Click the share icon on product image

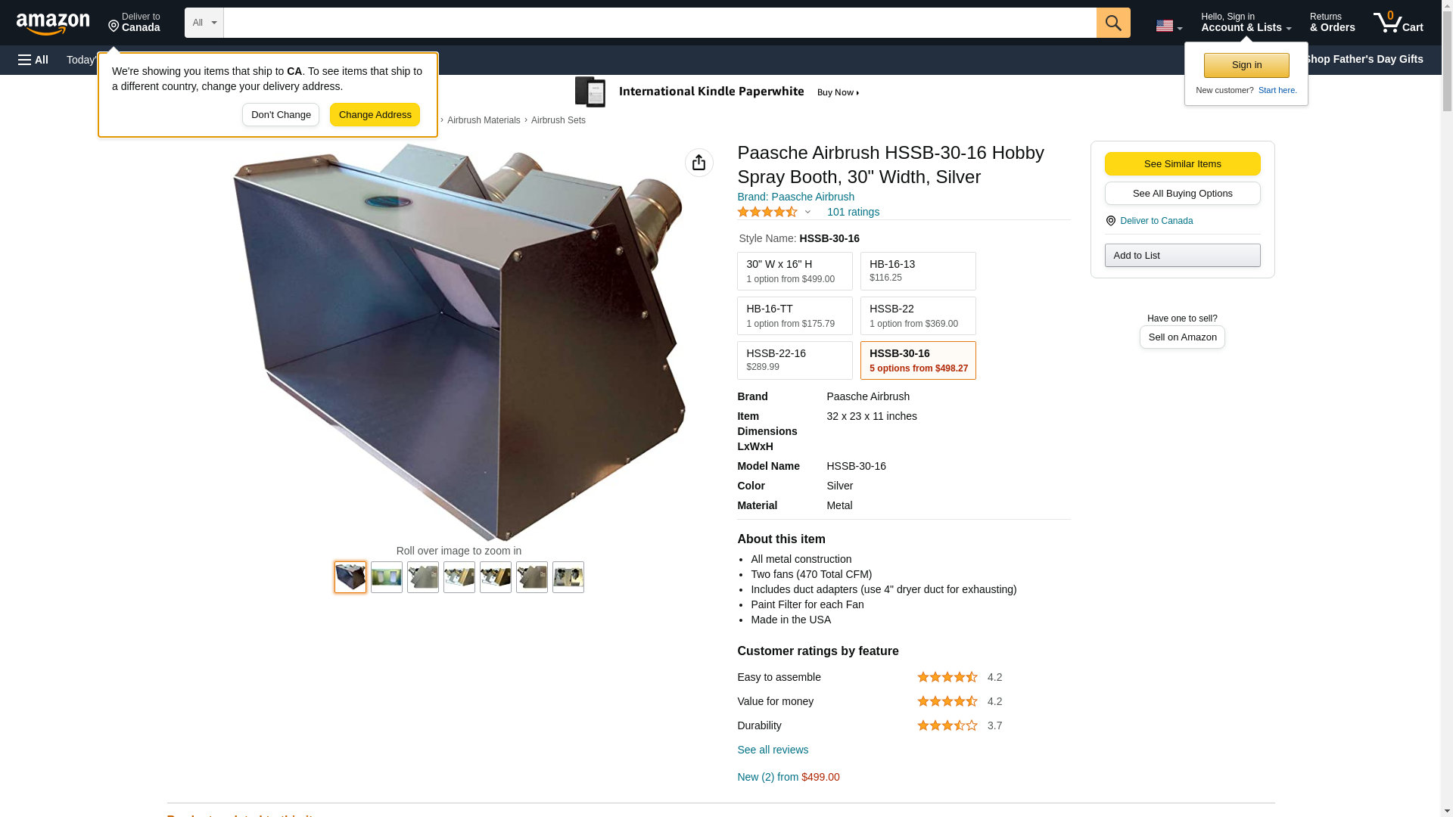(698, 163)
